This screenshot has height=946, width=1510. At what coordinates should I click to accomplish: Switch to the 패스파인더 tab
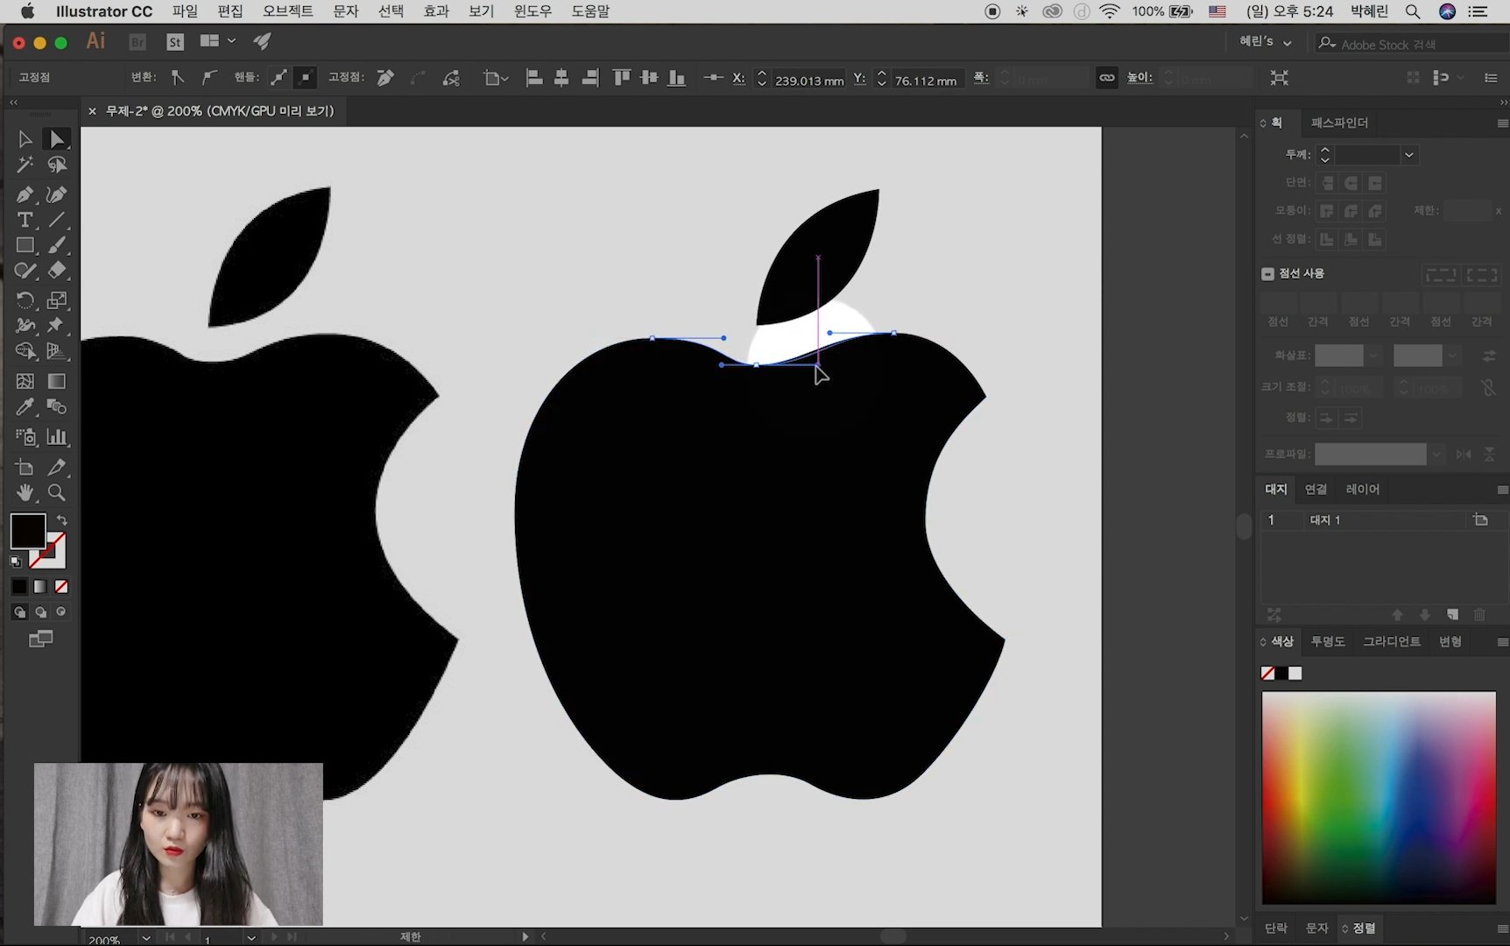[1339, 123]
